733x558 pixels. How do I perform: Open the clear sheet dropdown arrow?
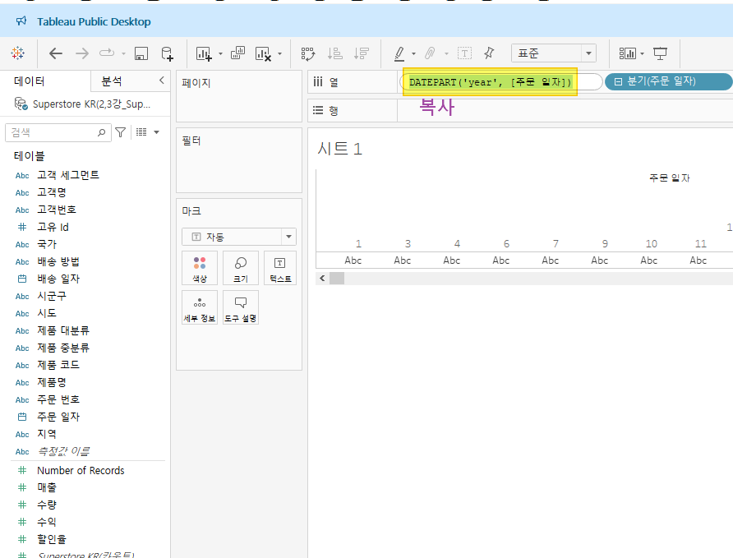click(279, 53)
